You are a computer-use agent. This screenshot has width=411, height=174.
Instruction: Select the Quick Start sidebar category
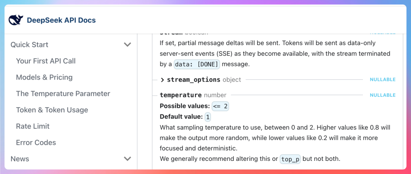pos(30,44)
